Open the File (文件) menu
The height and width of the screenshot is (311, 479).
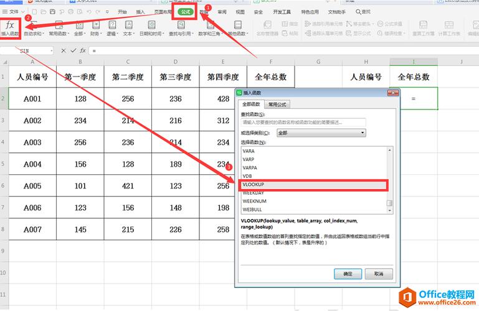pos(14,12)
